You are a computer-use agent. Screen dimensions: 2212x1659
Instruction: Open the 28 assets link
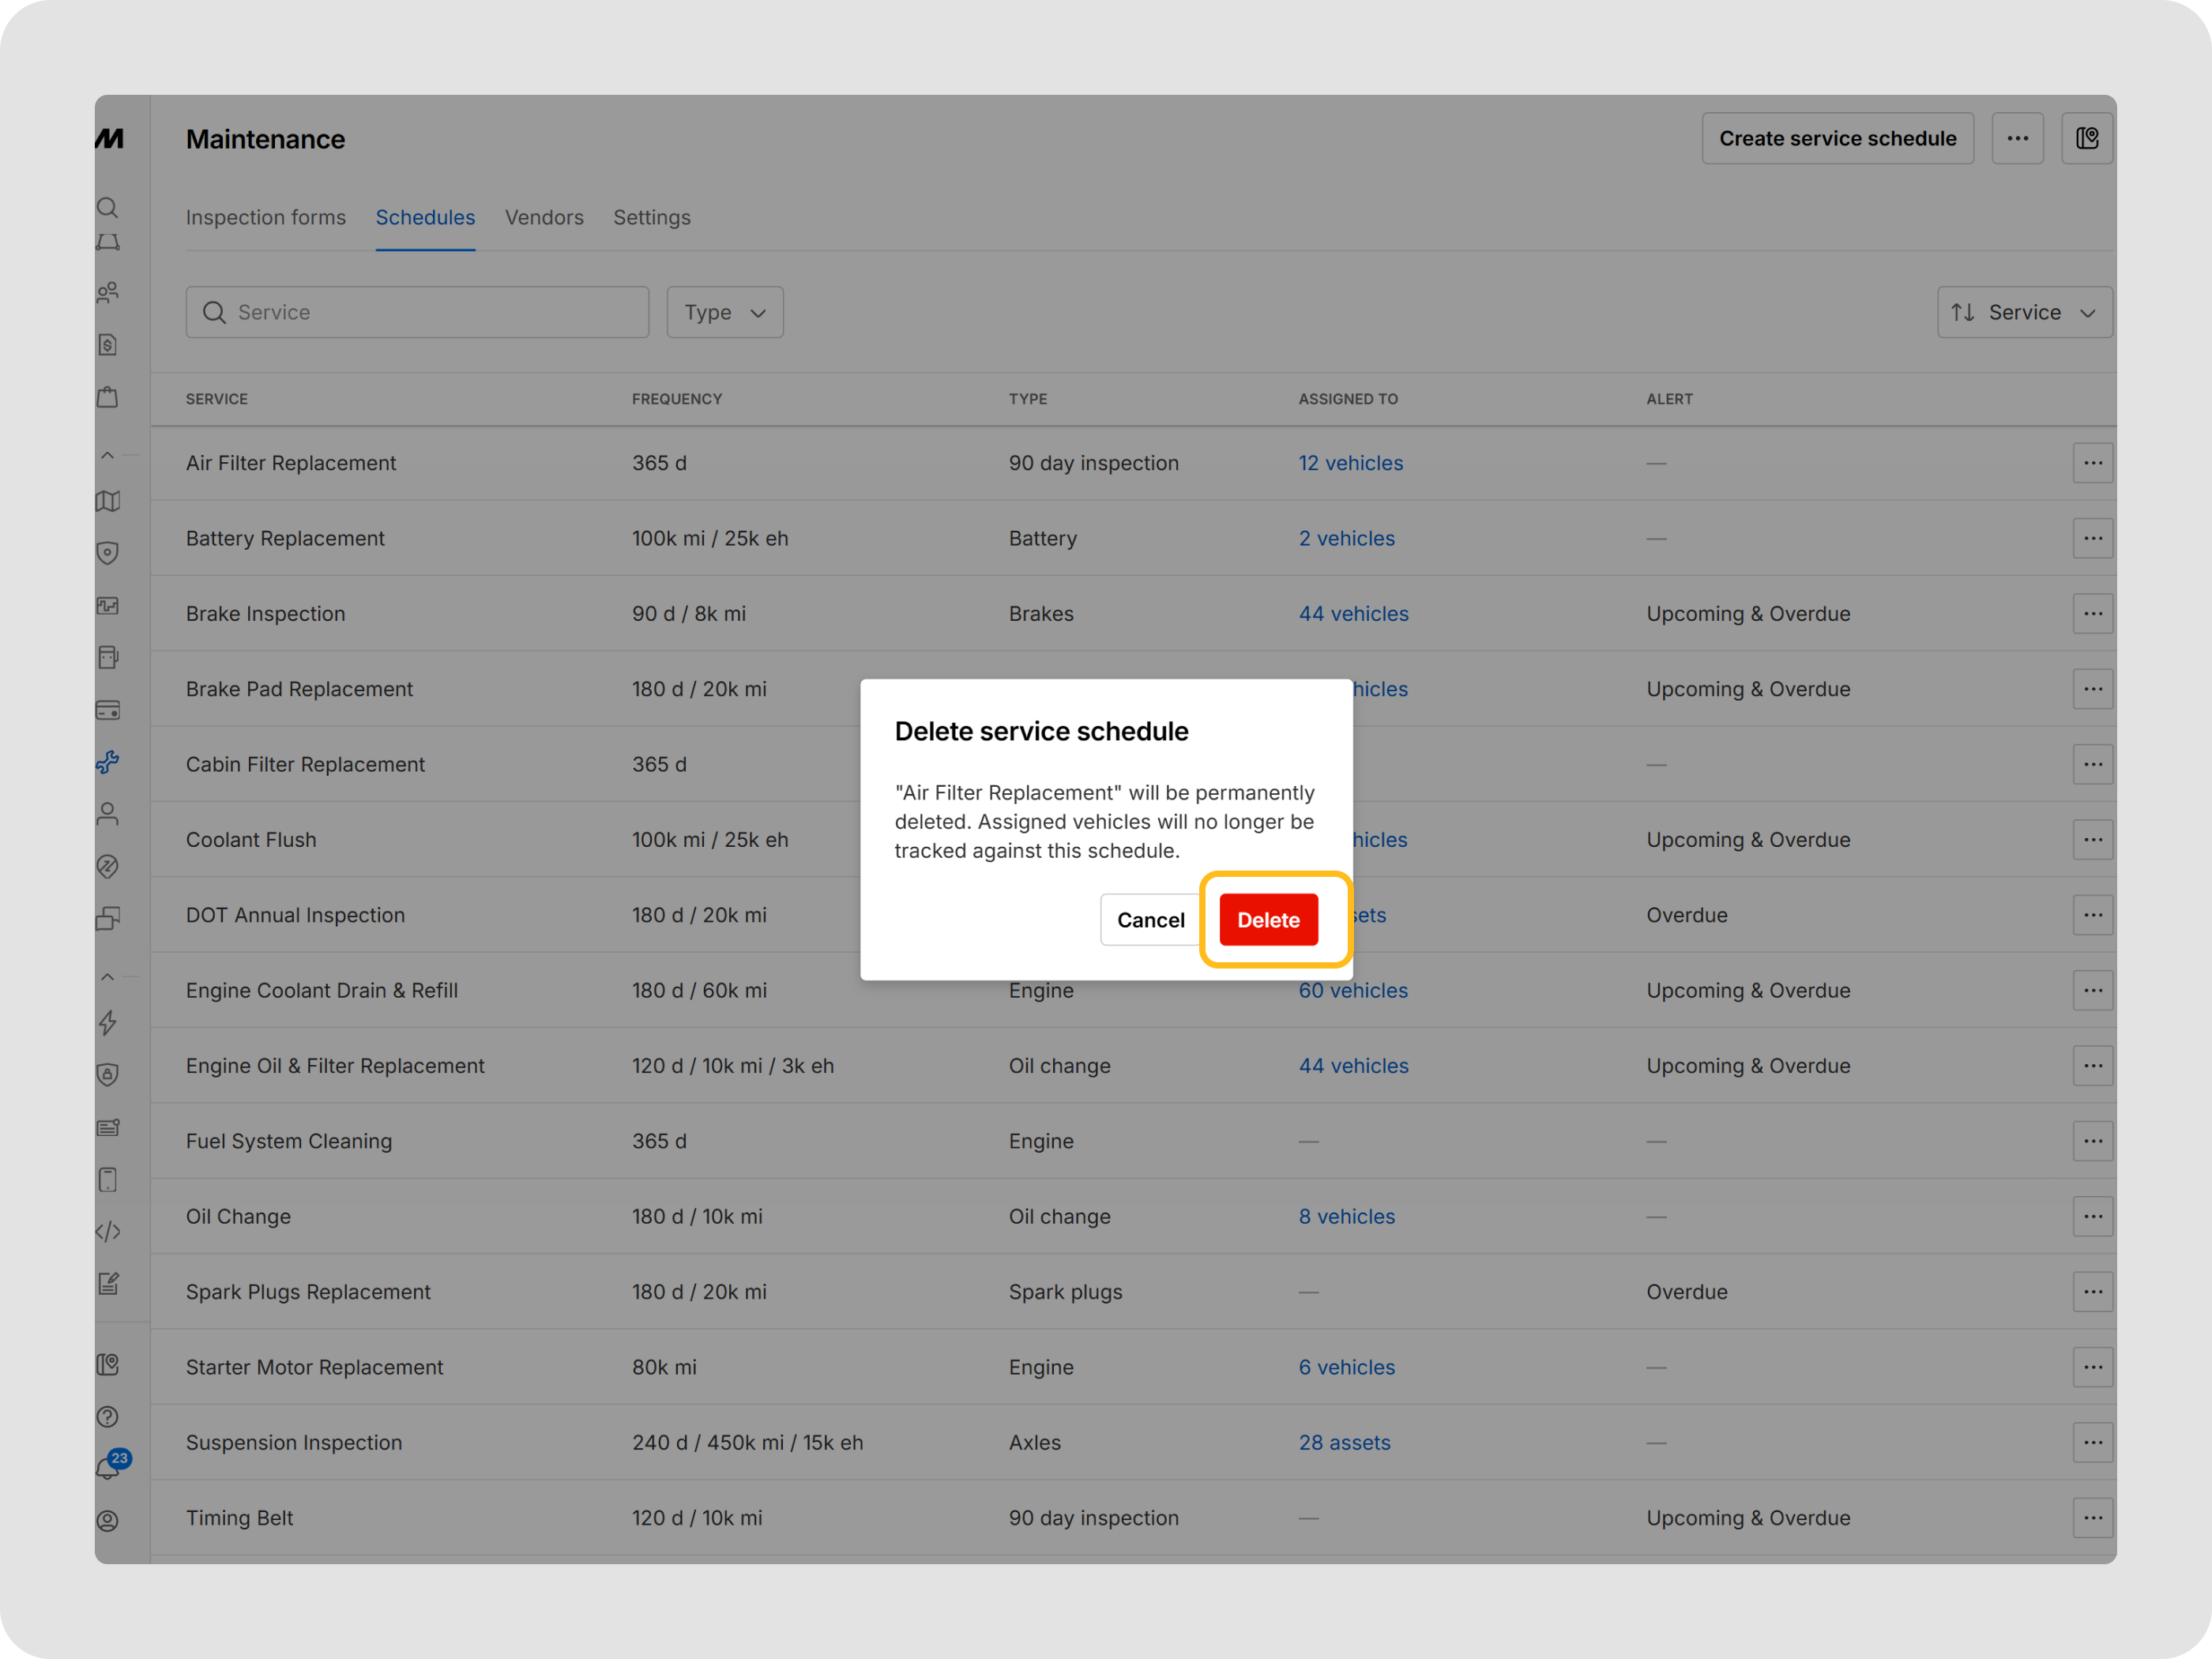pyautogui.click(x=1344, y=1442)
